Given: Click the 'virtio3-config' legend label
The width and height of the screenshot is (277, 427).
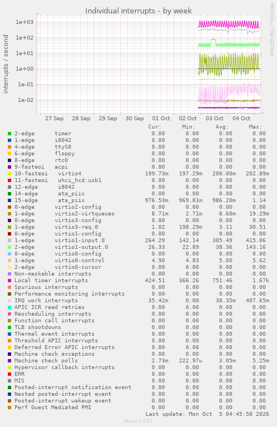Looking at the screenshot, I should pos(78,220).
